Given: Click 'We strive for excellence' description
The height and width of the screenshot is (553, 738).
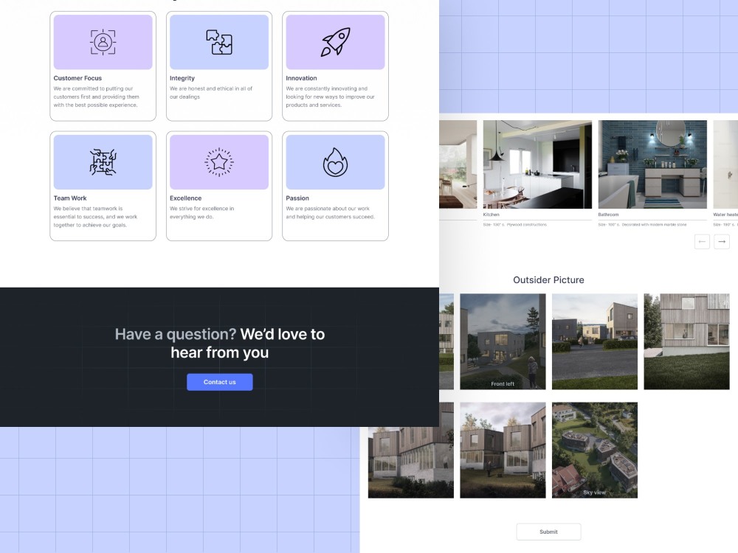Looking at the screenshot, I should click(202, 212).
